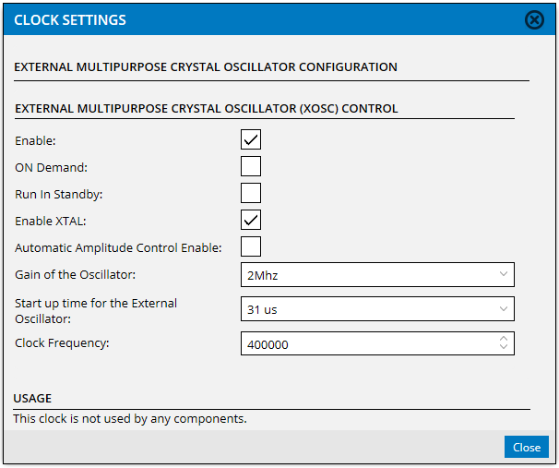Click the blue Close button
The image size is (559, 468).
pyautogui.click(x=527, y=447)
